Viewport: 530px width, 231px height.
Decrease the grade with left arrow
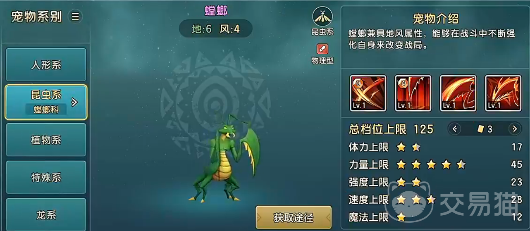(455, 129)
